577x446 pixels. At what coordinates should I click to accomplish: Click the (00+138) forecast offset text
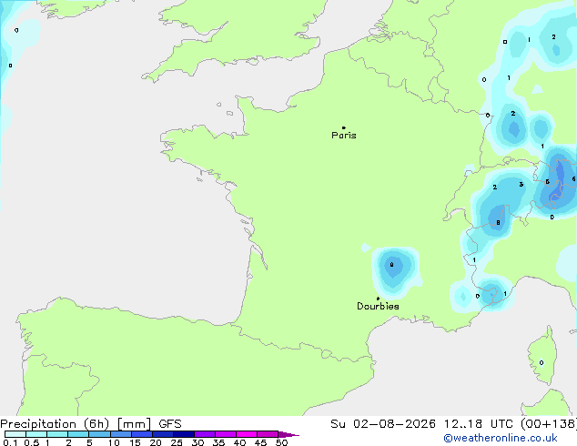[x=549, y=424]
